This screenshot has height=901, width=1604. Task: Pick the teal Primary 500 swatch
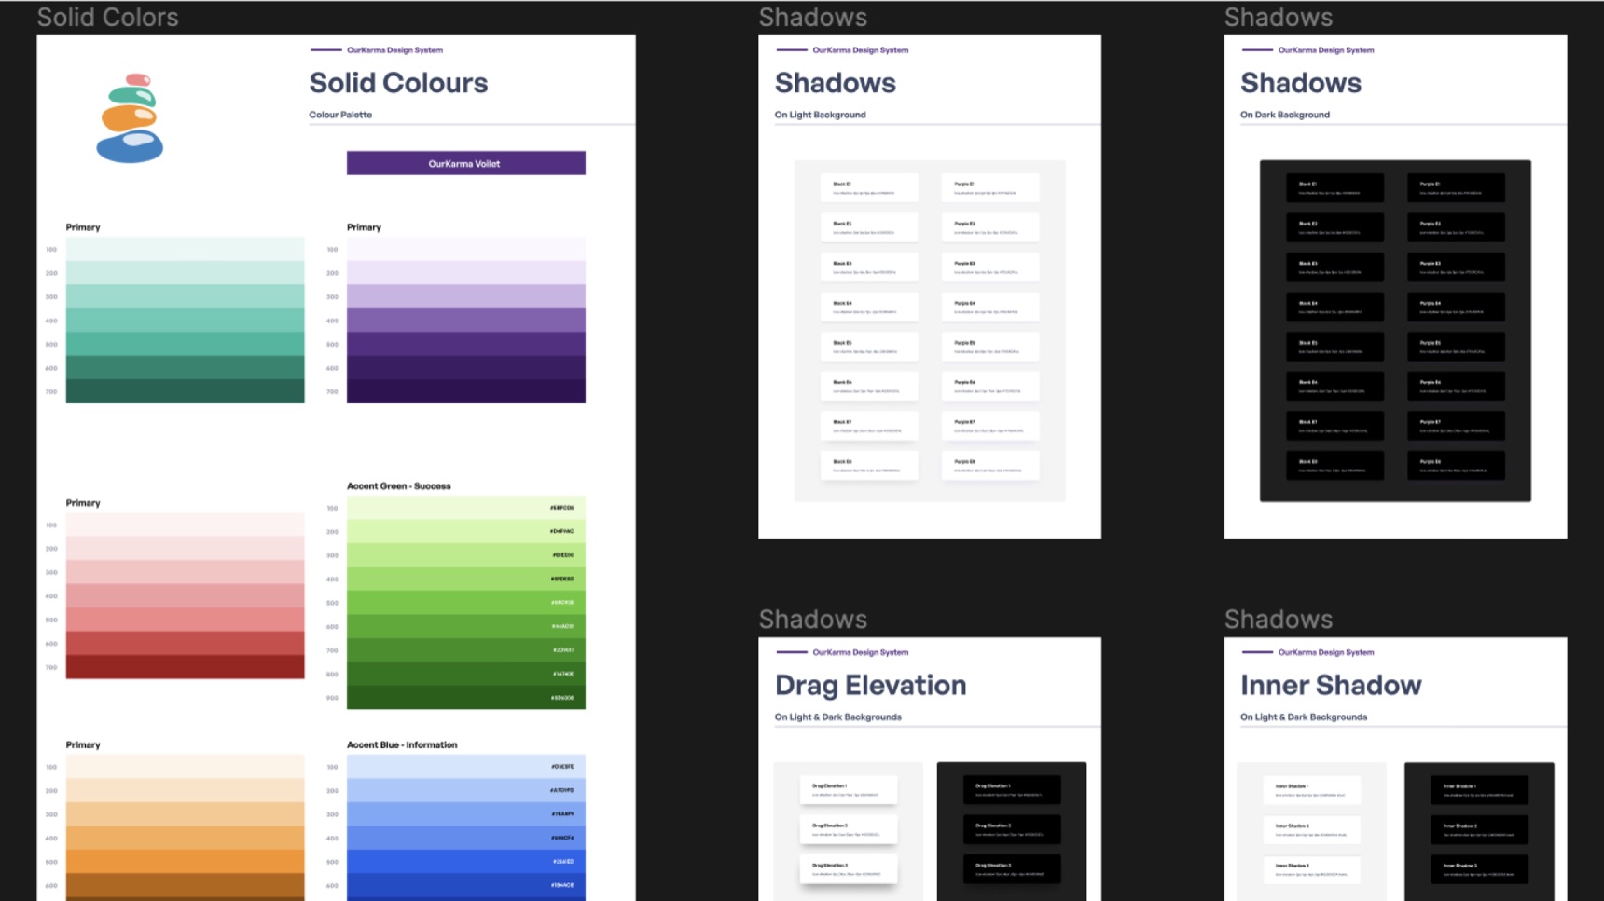point(185,344)
